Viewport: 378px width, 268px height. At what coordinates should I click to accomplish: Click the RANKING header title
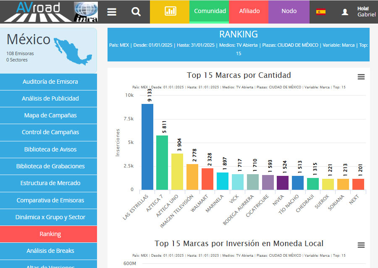(239, 34)
